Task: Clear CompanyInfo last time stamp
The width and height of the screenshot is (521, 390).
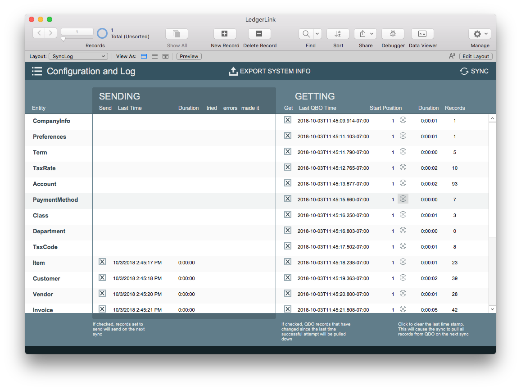Action: pyautogui.click(x=403, y=120)
